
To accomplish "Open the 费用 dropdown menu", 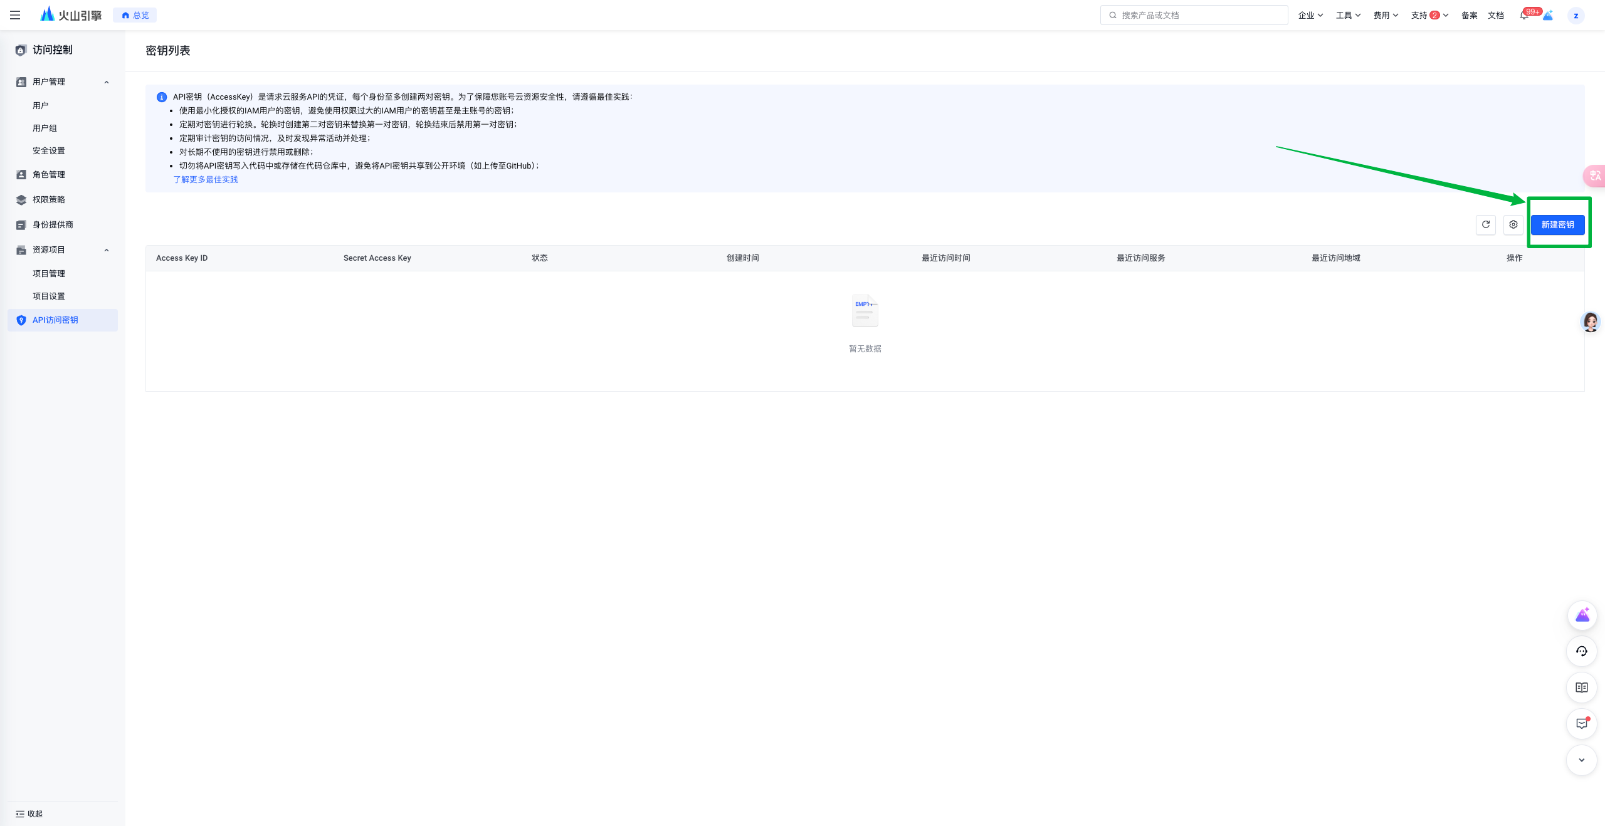I will point(1386,15).
